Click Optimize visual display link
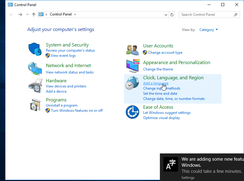Viewport: 244px width, 181px height. 161,118
